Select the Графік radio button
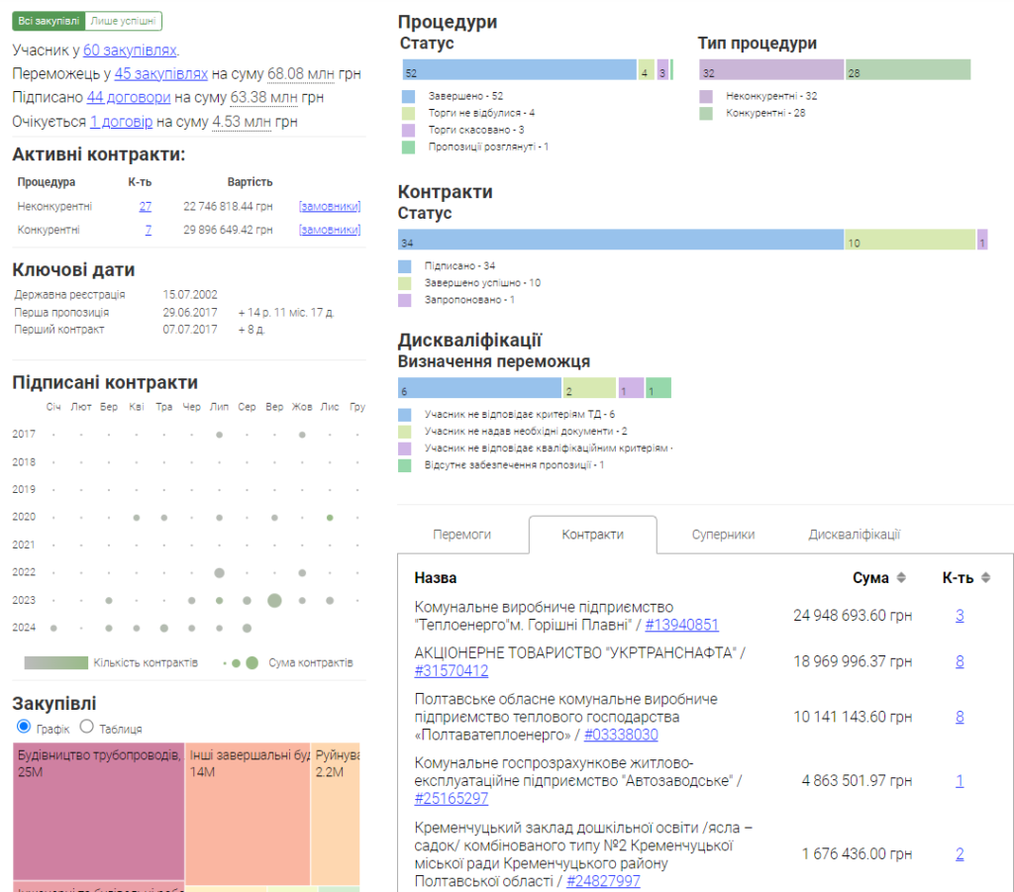This screenshot has width=1014, height=892. 25,727
